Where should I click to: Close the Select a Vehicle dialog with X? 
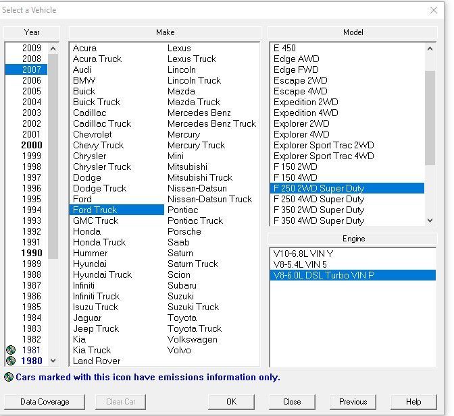pyautogui.click(x=434, y=10)
